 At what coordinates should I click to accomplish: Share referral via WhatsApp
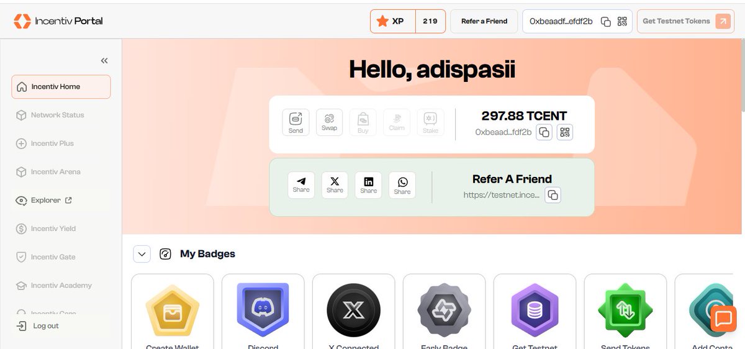(x=402, y=185)
